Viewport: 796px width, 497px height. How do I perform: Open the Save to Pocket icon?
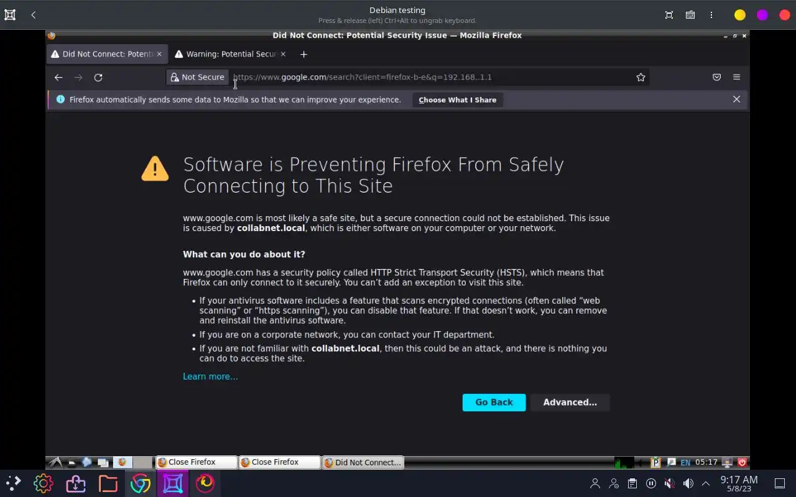[717, 77]
